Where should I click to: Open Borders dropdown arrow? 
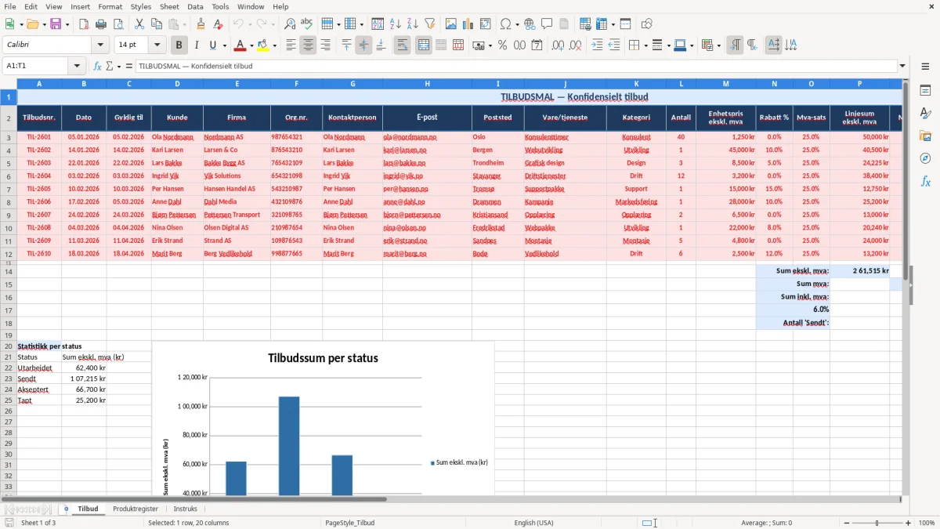(x=645, y=45)
